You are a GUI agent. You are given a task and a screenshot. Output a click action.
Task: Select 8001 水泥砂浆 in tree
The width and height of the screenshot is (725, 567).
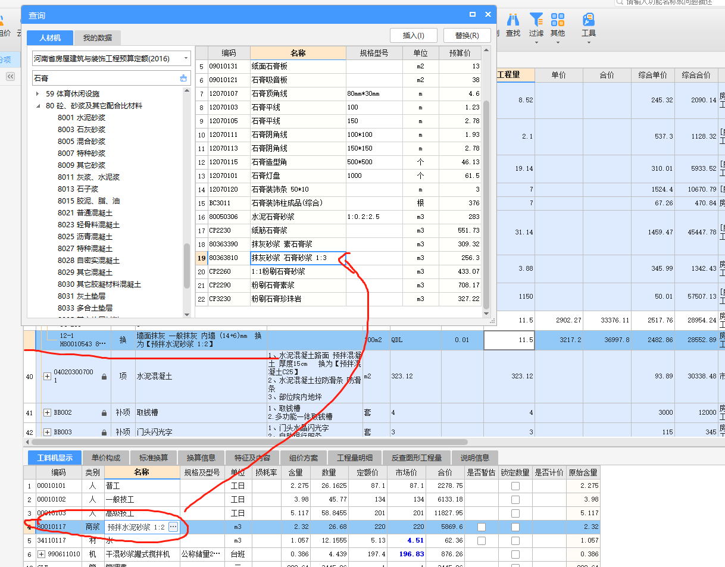(x=82, y=118)
